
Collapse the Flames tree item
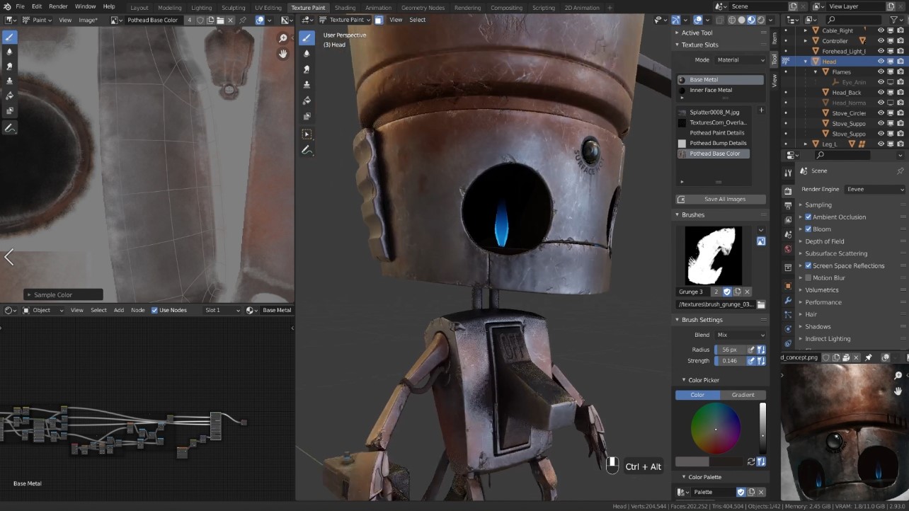coord(816,71)
